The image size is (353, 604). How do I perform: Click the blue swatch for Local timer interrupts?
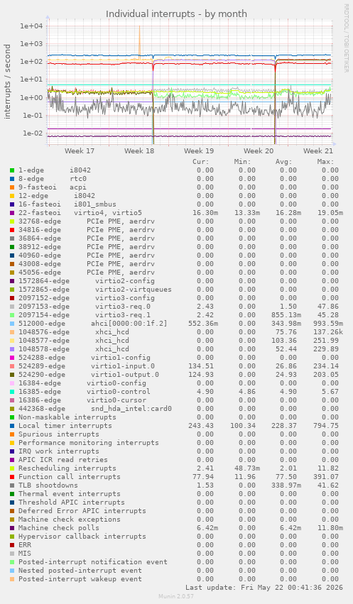tap(12, 426)
